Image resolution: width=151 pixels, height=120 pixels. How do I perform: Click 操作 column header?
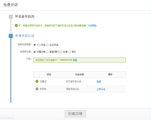(x=110, y=74)
